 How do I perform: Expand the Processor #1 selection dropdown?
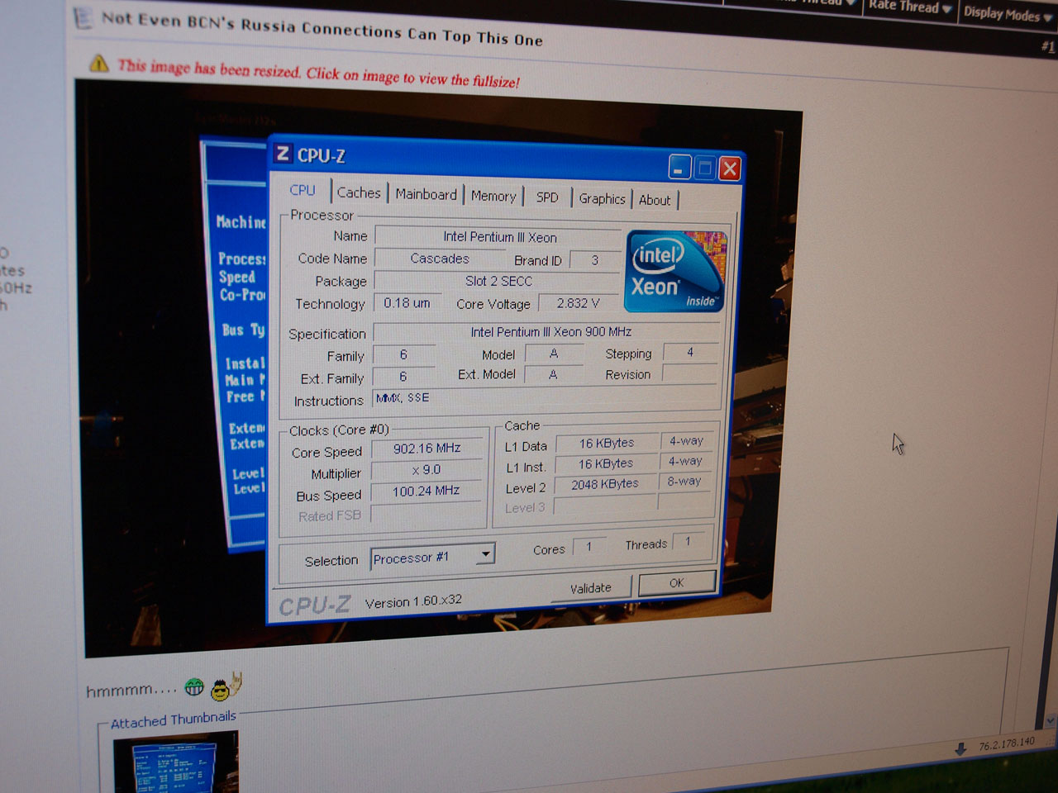tap(486, 553)
